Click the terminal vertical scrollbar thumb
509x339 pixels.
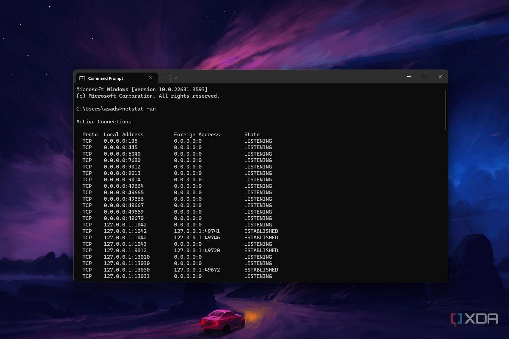coord(446,110)
